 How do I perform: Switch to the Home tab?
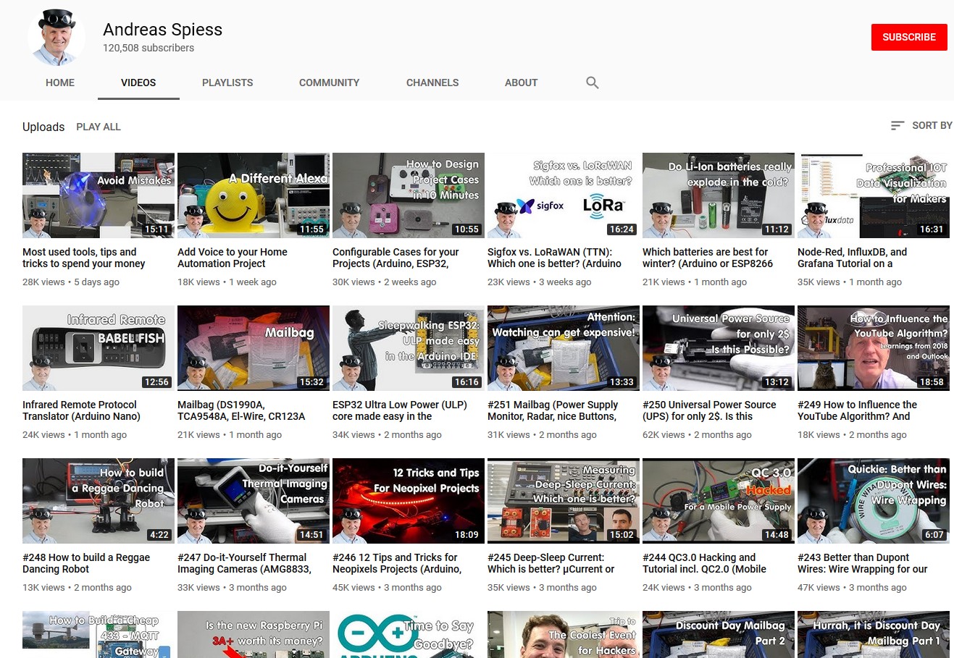pyautogui.click(x=60, y=83)
